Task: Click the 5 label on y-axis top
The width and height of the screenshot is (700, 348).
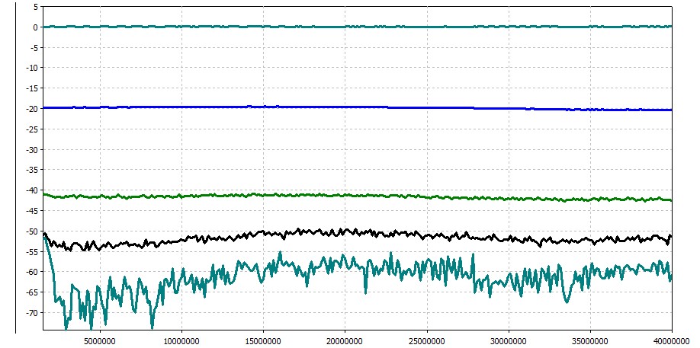Action: click(x=34, y=7)
